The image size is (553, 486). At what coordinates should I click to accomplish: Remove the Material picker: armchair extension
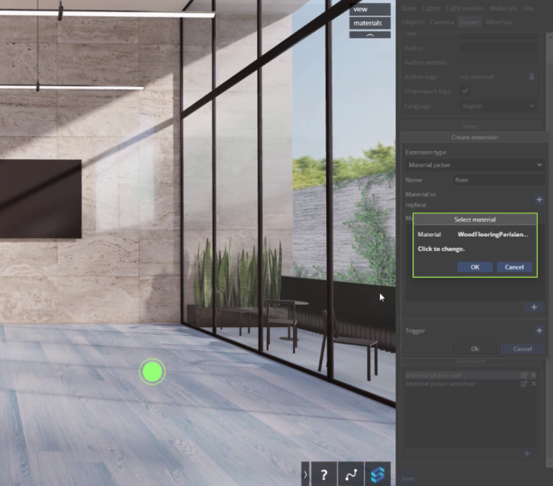click(532, 384)
